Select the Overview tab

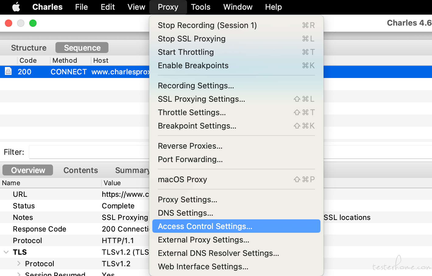click(28, 170)
